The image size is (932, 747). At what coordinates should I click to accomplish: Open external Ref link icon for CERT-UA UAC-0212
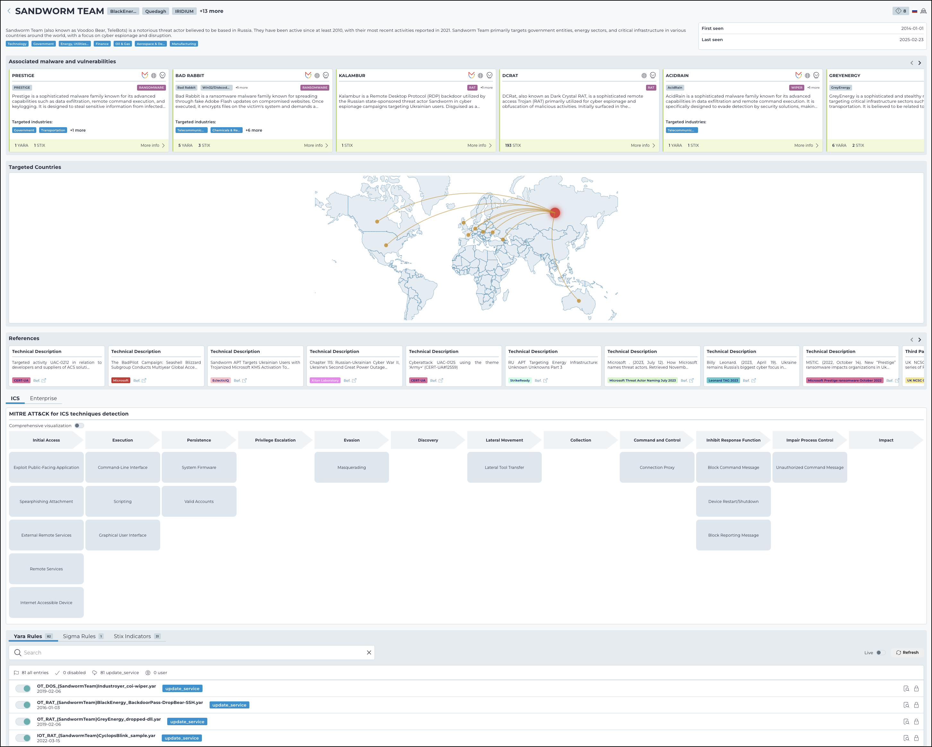coord(44,381)
